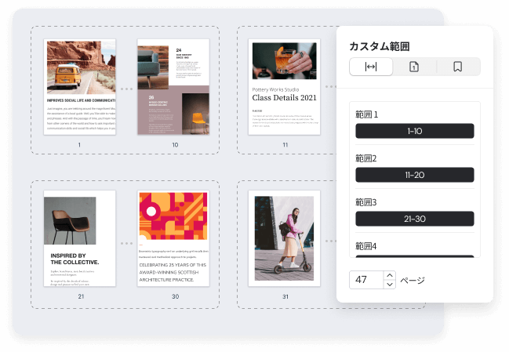This screenshot has width=509, height=352.
Task: Select page 1 thumbnail with orange van
Action: tap(80, 87)
